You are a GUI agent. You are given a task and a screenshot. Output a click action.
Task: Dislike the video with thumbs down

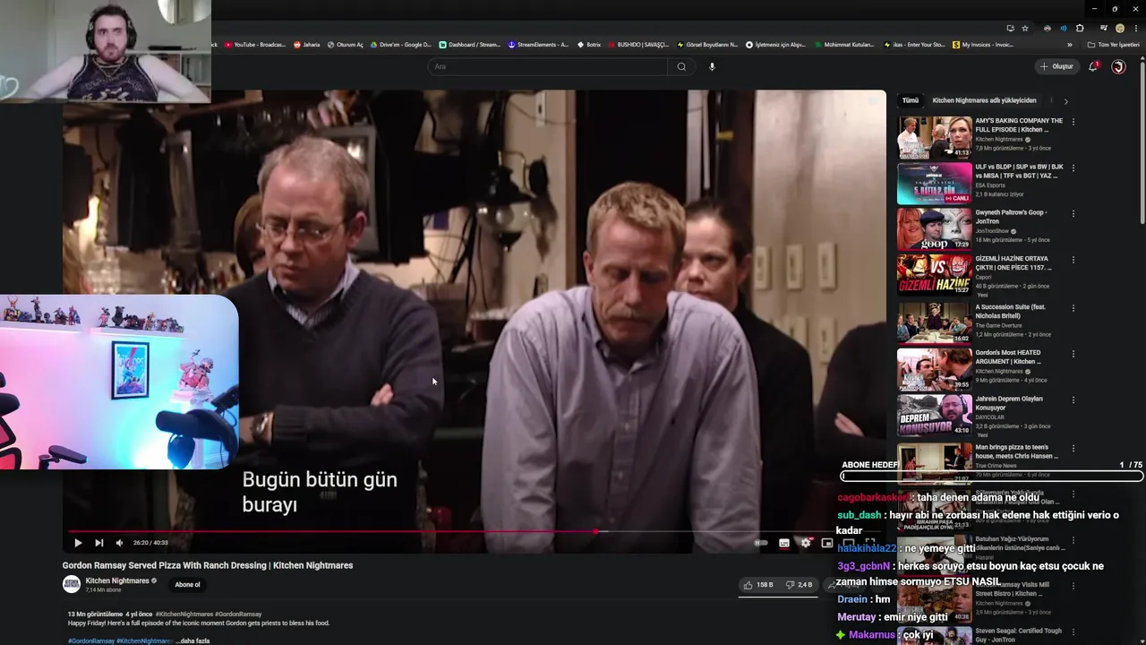click(x=799, y=585)
